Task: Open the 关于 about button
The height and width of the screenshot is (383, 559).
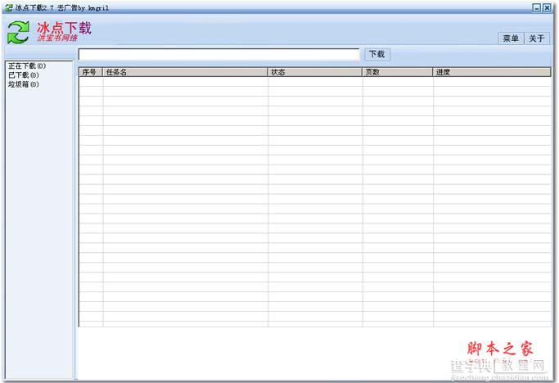Action: [x=537, y=38]
